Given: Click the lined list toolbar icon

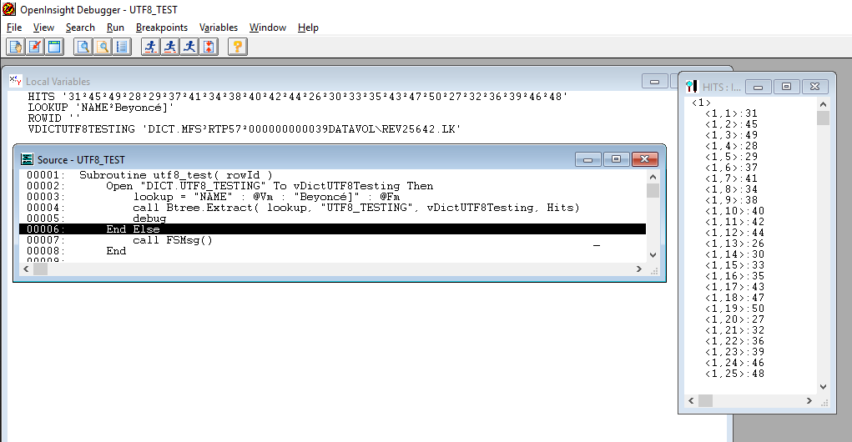Looking at the screenshot, I should 122,47.
